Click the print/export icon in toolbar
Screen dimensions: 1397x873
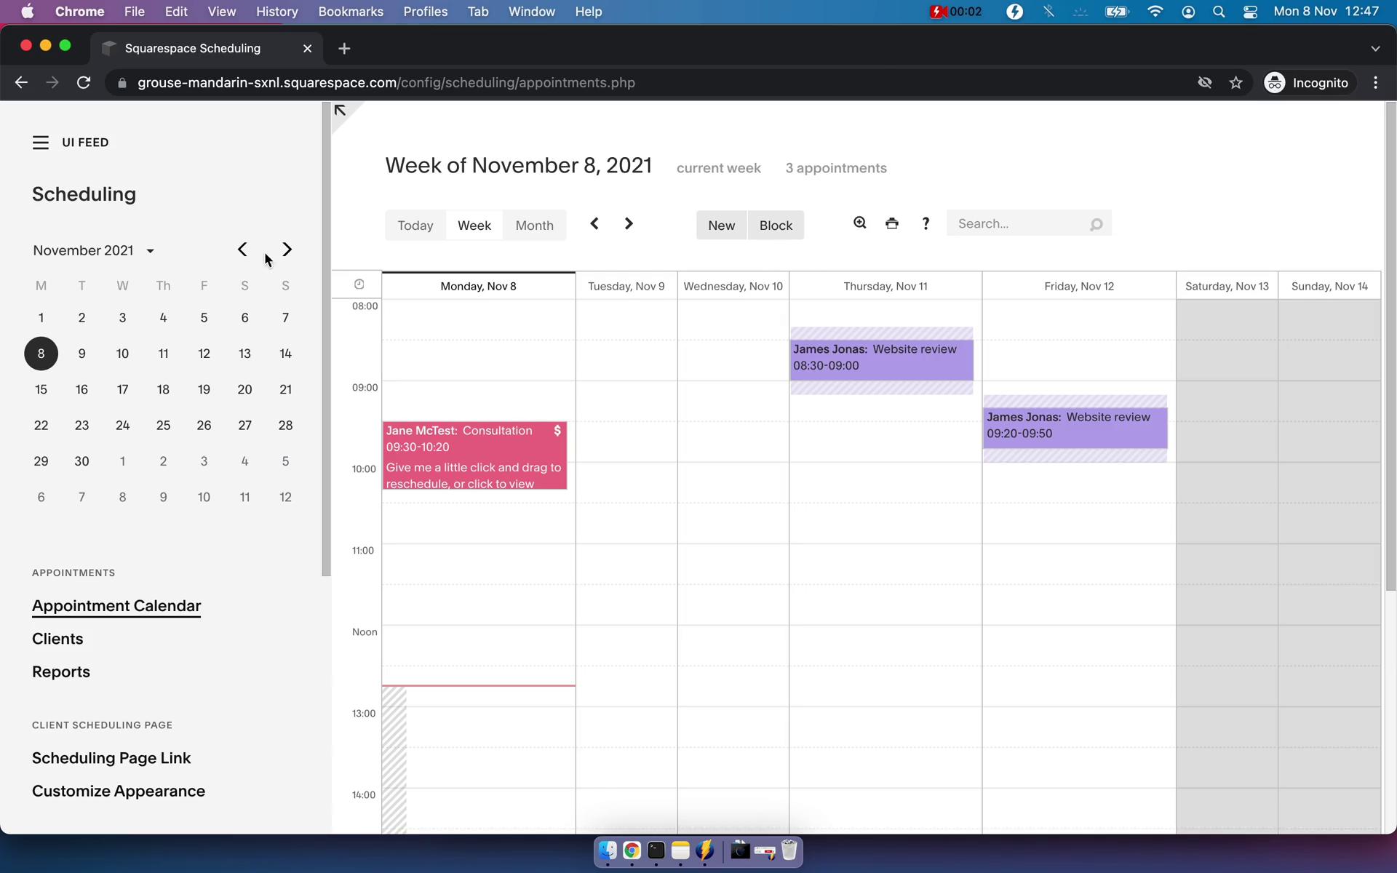[892, 223]
